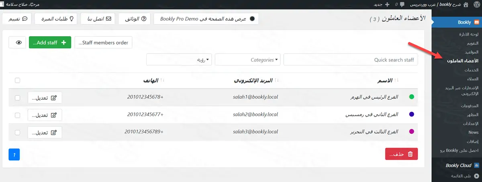The width and height of the screenshot is (482, 182).
Task: Check the box for salah2@bookly.local row
Action: pos(17,115)
